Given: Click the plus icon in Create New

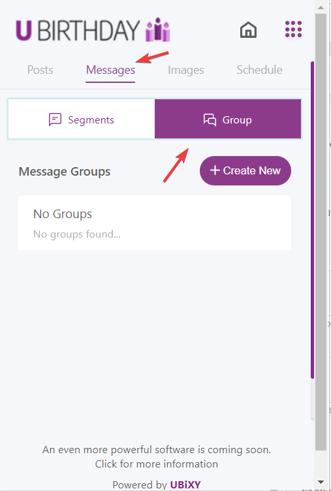Looking at the screenshot, I should click(x=215, y=170).
